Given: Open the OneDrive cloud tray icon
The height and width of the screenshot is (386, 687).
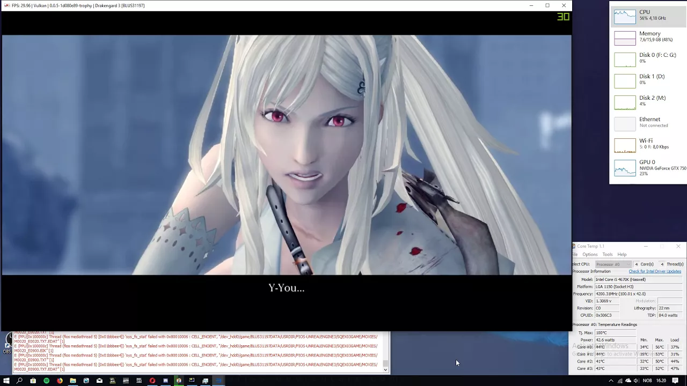Looking at the screenshot, I should point(628,381).
